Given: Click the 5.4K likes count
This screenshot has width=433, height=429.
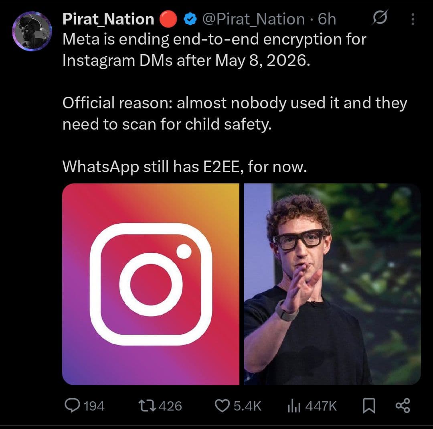Looking at the screenshot, I should coord(247,406).
